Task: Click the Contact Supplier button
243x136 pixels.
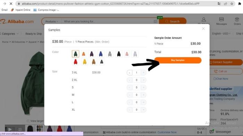Action: [226, 62]
